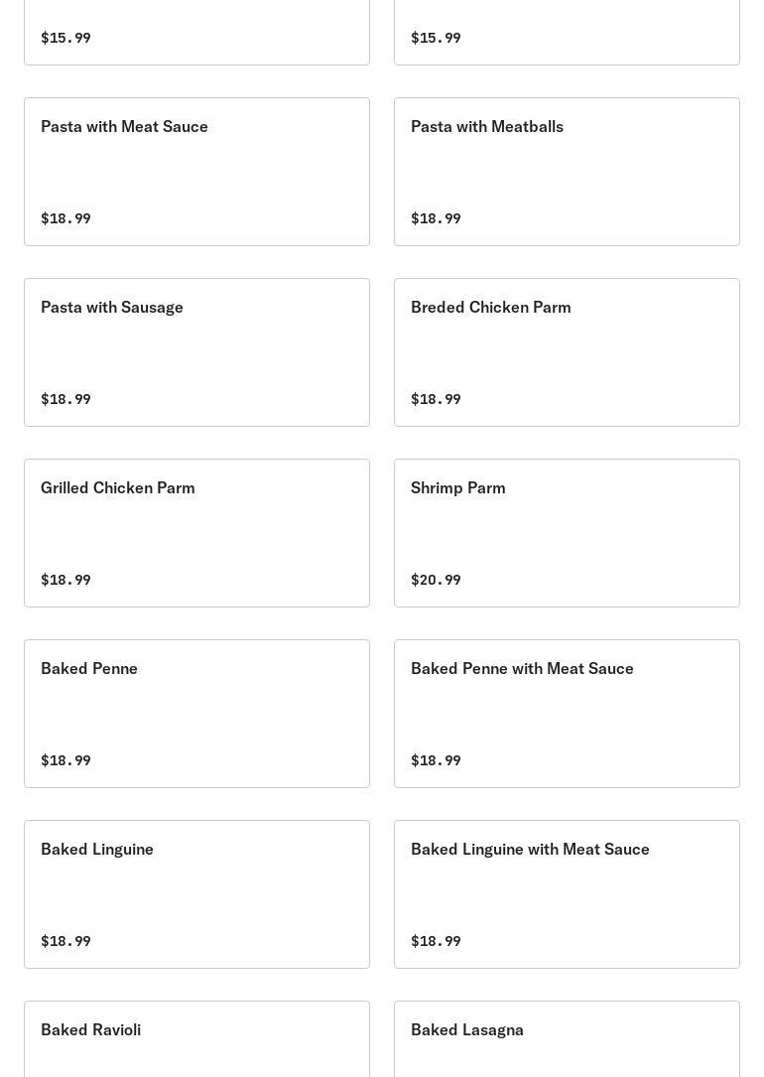This screenshot has width=764, height=1077.
Task: Choose Pasta with Sausage from the menu
Action: (x=112, y=308)
